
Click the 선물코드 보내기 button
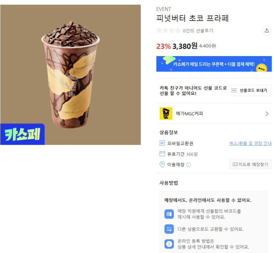point(249,90)
